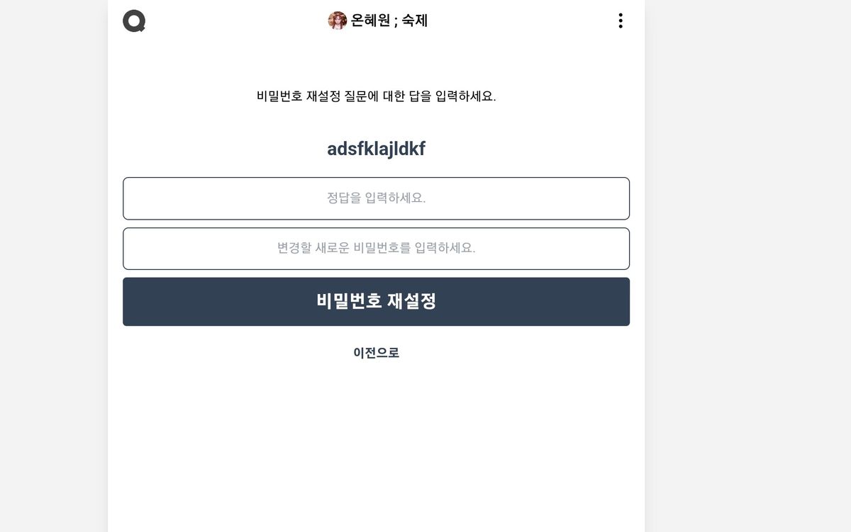
Task: Click the dark navy reset button
Action: point(376,302)
